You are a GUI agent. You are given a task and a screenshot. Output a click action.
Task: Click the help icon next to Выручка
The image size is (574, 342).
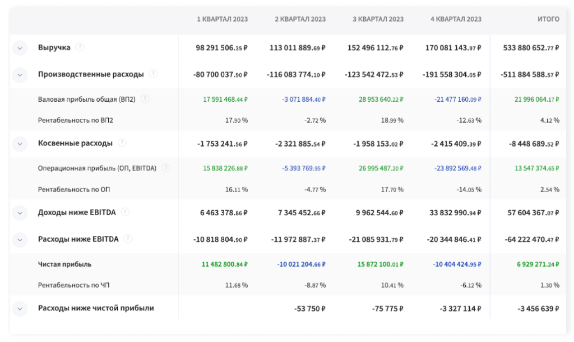point(80,47)
